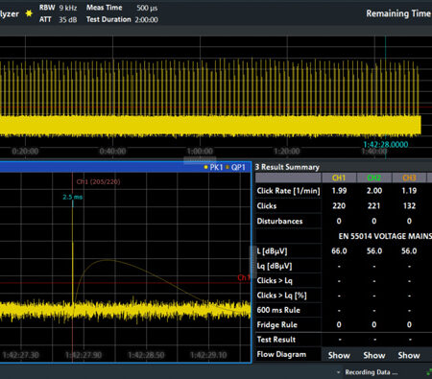
Task: Show the flow diagram for CH1
Action: tap(339, 355)
